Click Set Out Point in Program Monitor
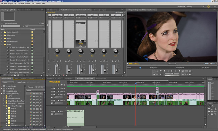The image size is (218, 131). click(x=157, y=71)
